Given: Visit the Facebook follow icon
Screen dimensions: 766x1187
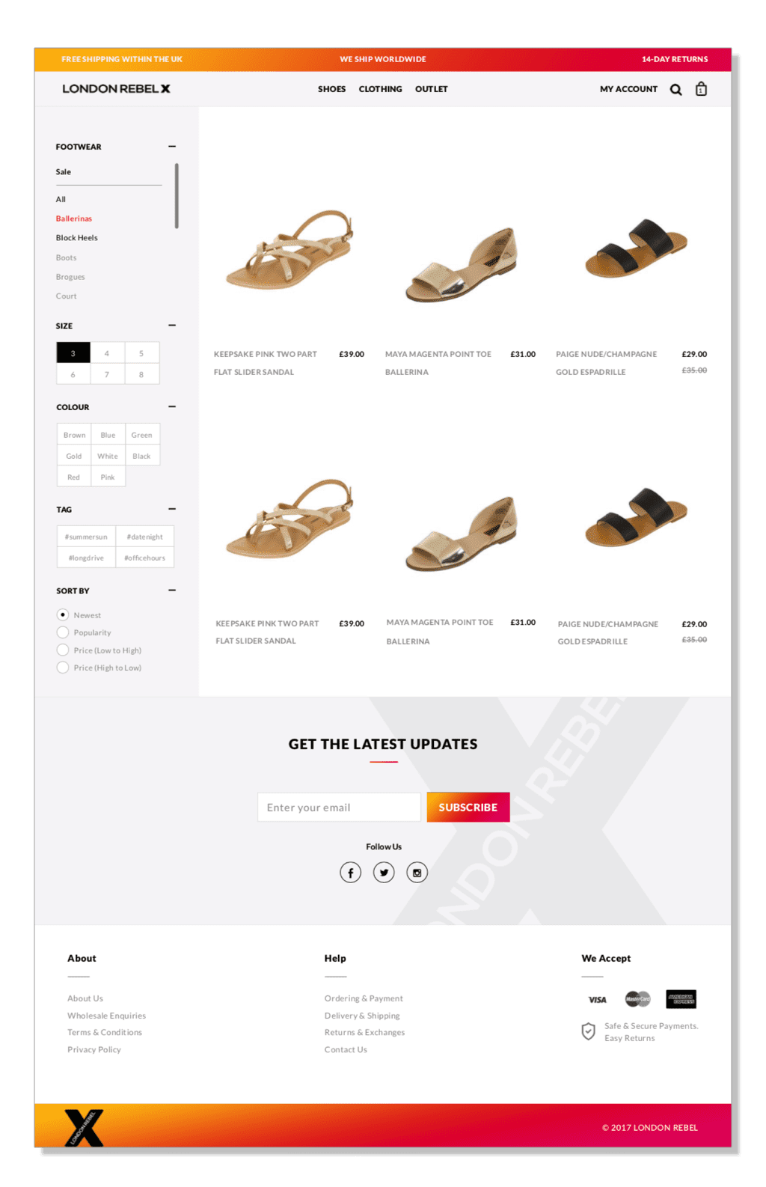Looking at the screenshot, I should [x=350, y=873].
